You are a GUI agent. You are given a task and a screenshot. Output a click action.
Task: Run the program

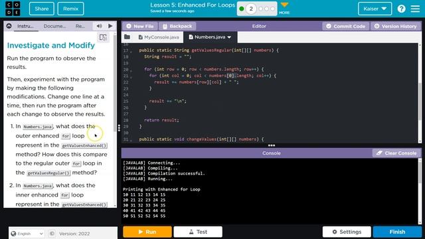147,232
